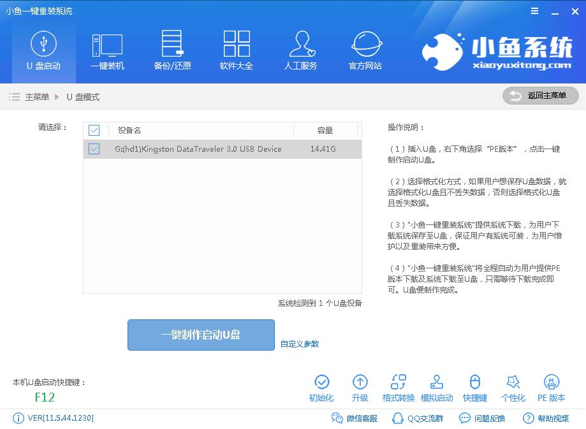The image size is (586, 429).
Task: Select the U盘启动 mode icon
Action: [x=43, y=51]
